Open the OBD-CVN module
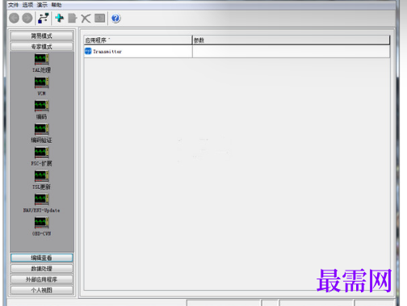 pos(41,227)
